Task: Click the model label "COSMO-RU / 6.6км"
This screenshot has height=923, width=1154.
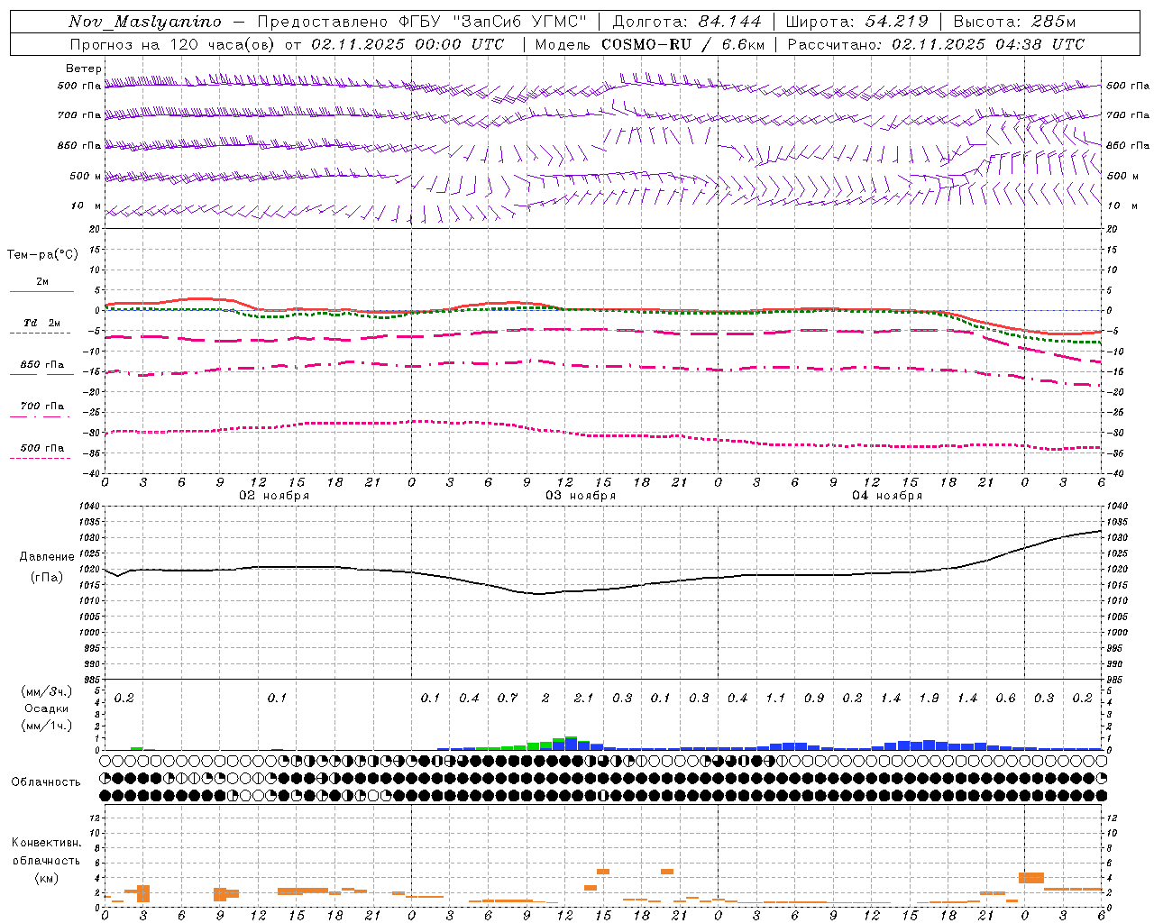Action: pyautogui.click(x=682, y=44)
